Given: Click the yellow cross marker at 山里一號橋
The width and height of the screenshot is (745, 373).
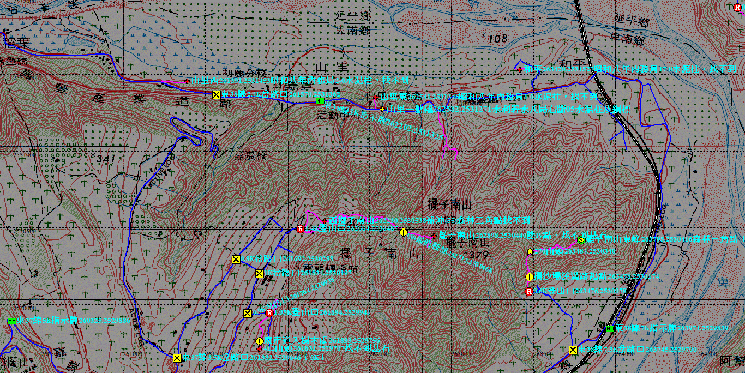Looking at the screenshot, I should (382, 109).
